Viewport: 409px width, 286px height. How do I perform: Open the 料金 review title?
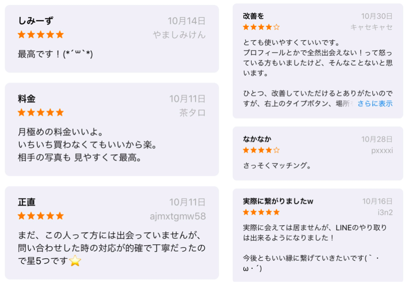(x=26, y=99)
